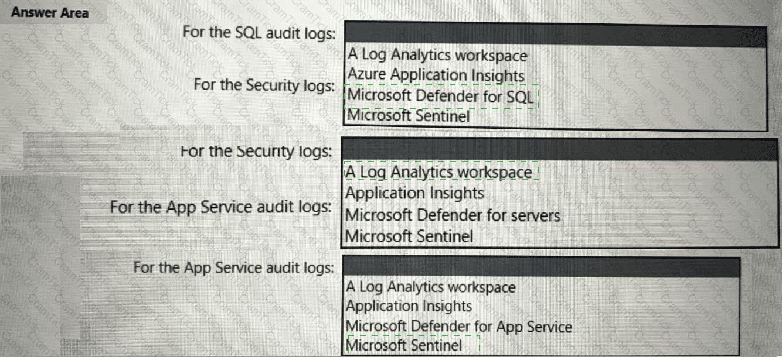This screenshot has height=357, width=782.
Task: Select Microsoft Sentinel directly below Defender for SQL
Action: point(409,116)
